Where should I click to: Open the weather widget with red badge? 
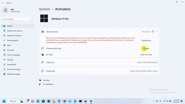click(27, 101)
